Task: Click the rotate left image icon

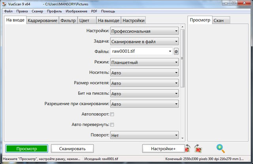Action: [188, 148]
